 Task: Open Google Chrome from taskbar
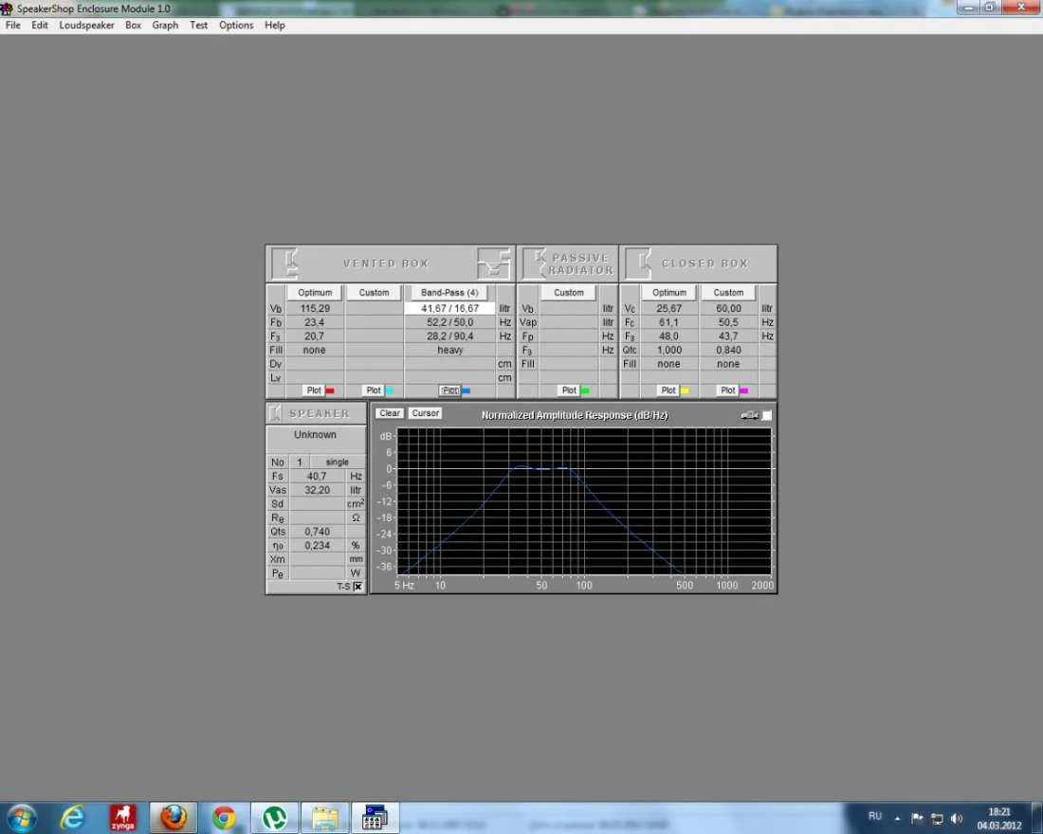(x=224, y=818)
